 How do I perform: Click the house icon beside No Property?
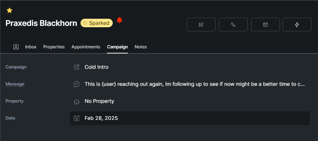click(x=77, y=101)
